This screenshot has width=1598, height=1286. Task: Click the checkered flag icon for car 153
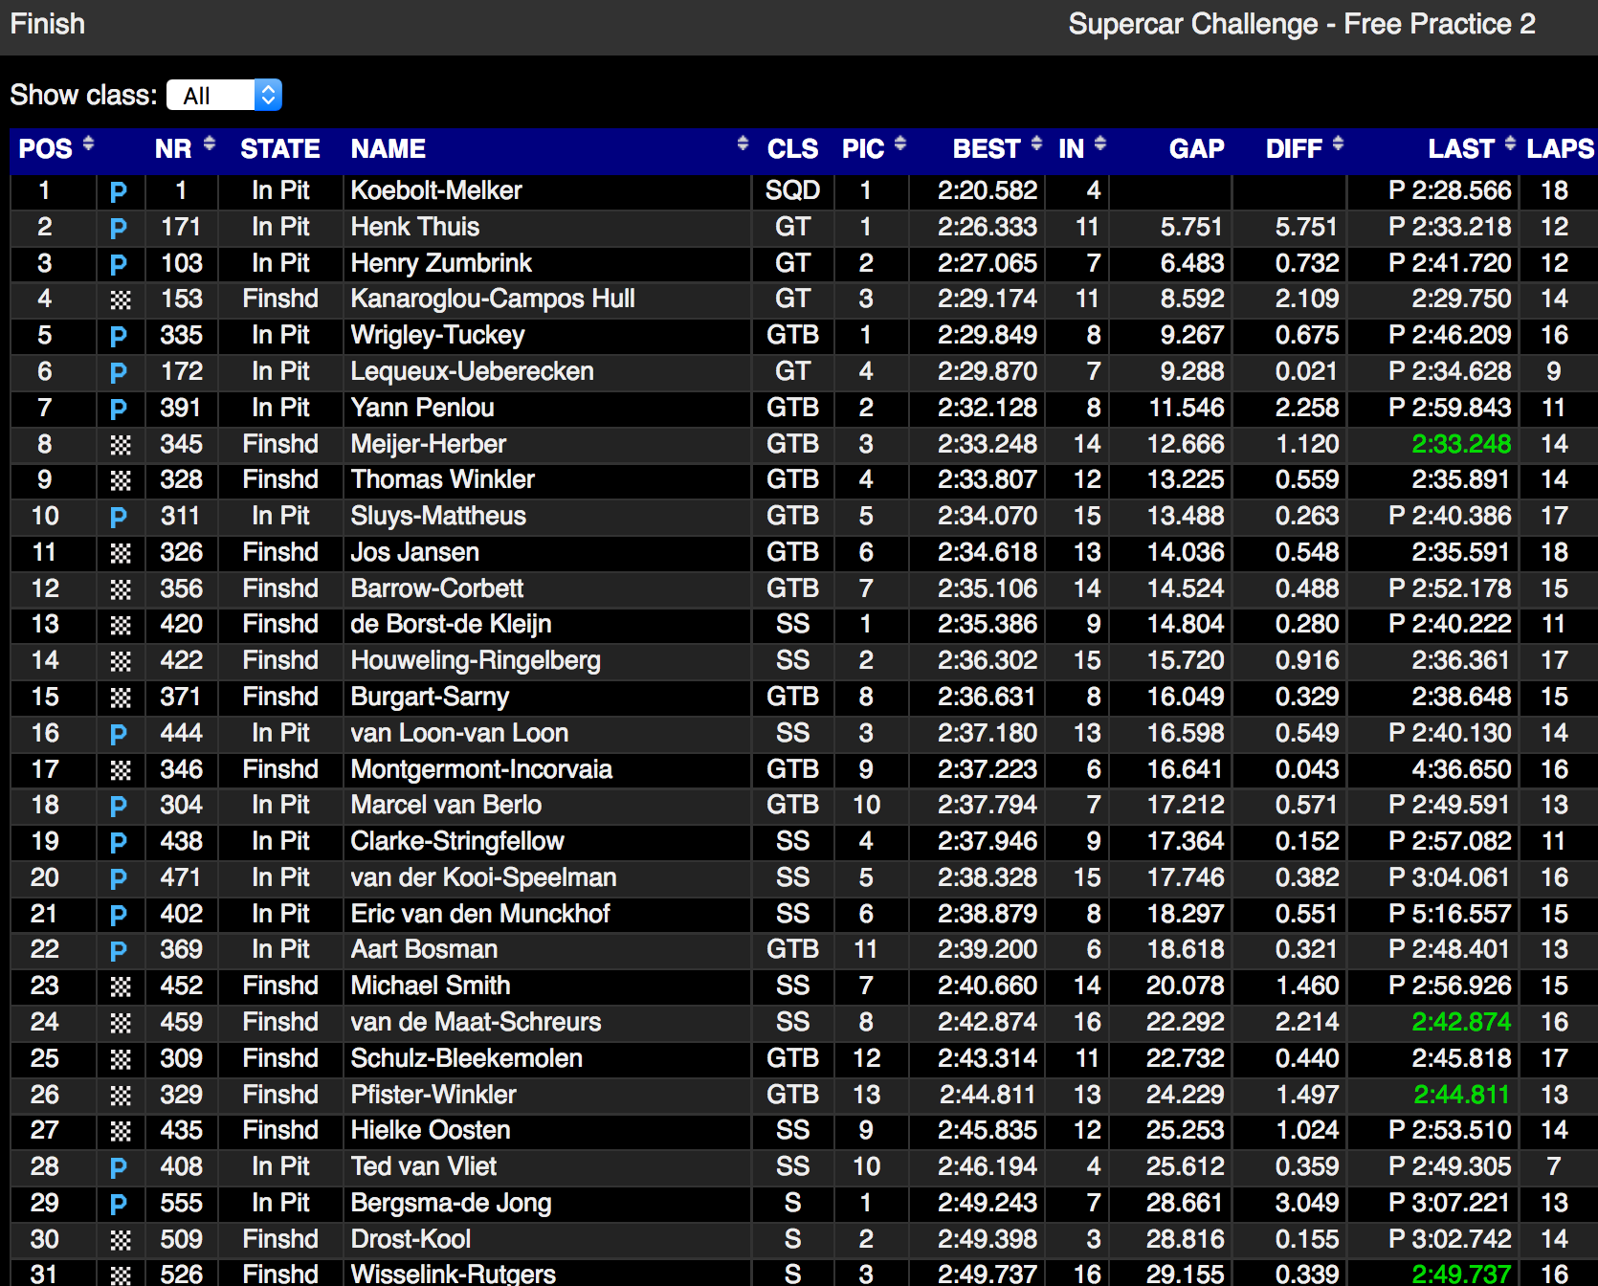120,299
